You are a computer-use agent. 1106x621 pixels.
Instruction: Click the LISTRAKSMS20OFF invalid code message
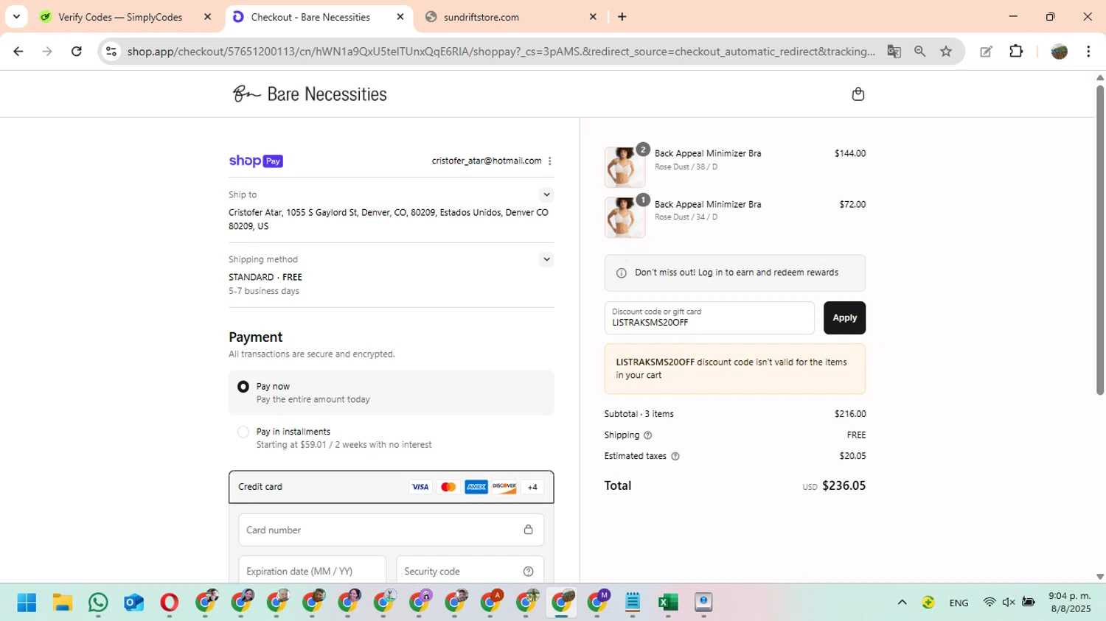click(735, 369)
